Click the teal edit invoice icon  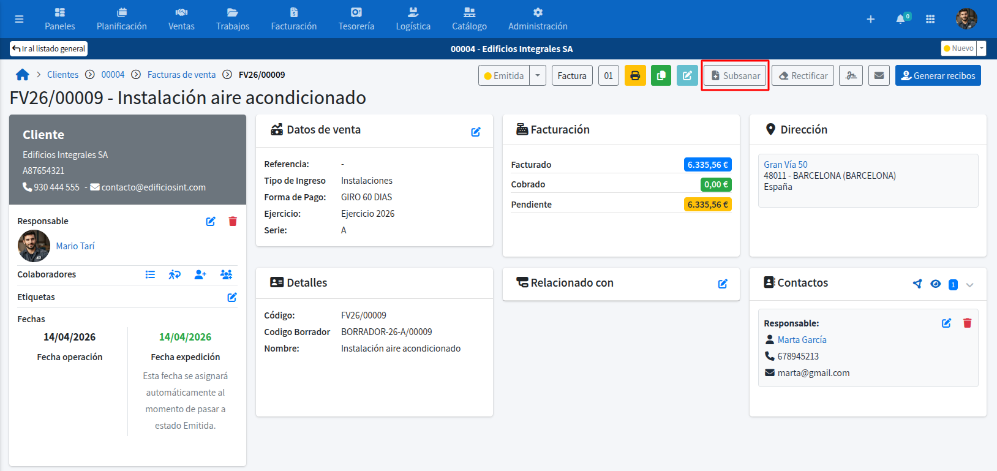687,76
